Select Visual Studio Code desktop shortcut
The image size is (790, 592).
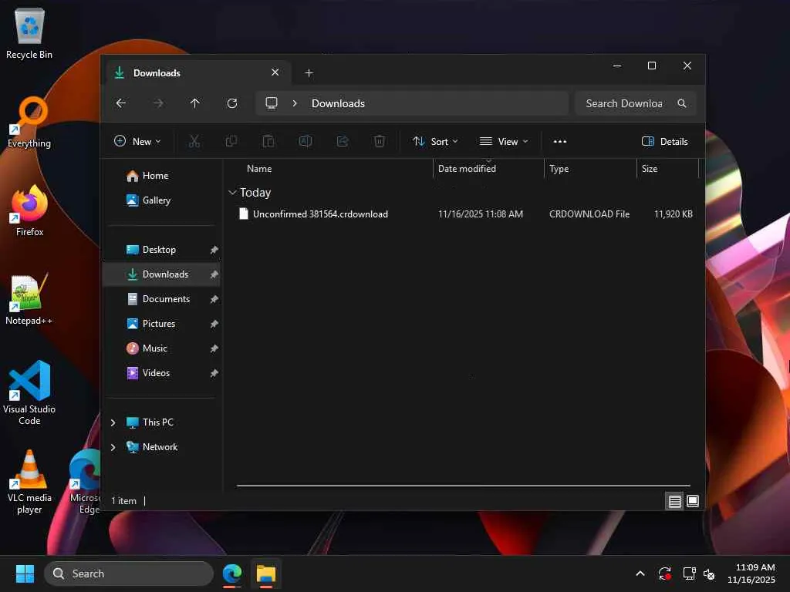coord(29,393)
